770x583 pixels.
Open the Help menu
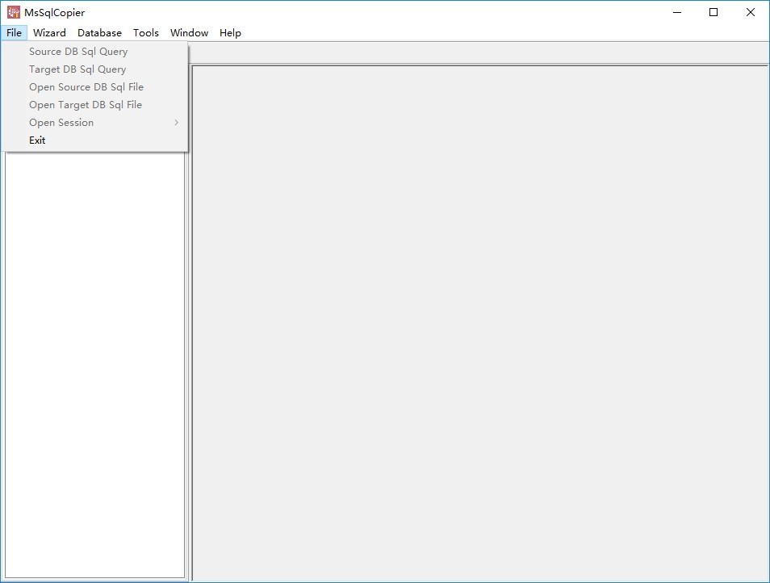coord(230,33)
